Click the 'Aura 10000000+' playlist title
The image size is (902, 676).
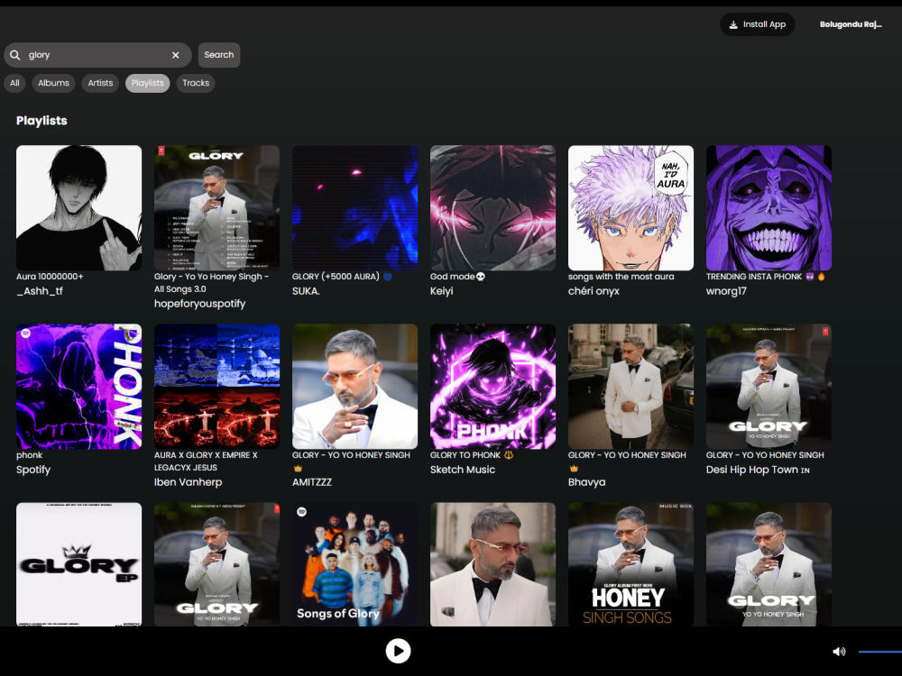50,277
